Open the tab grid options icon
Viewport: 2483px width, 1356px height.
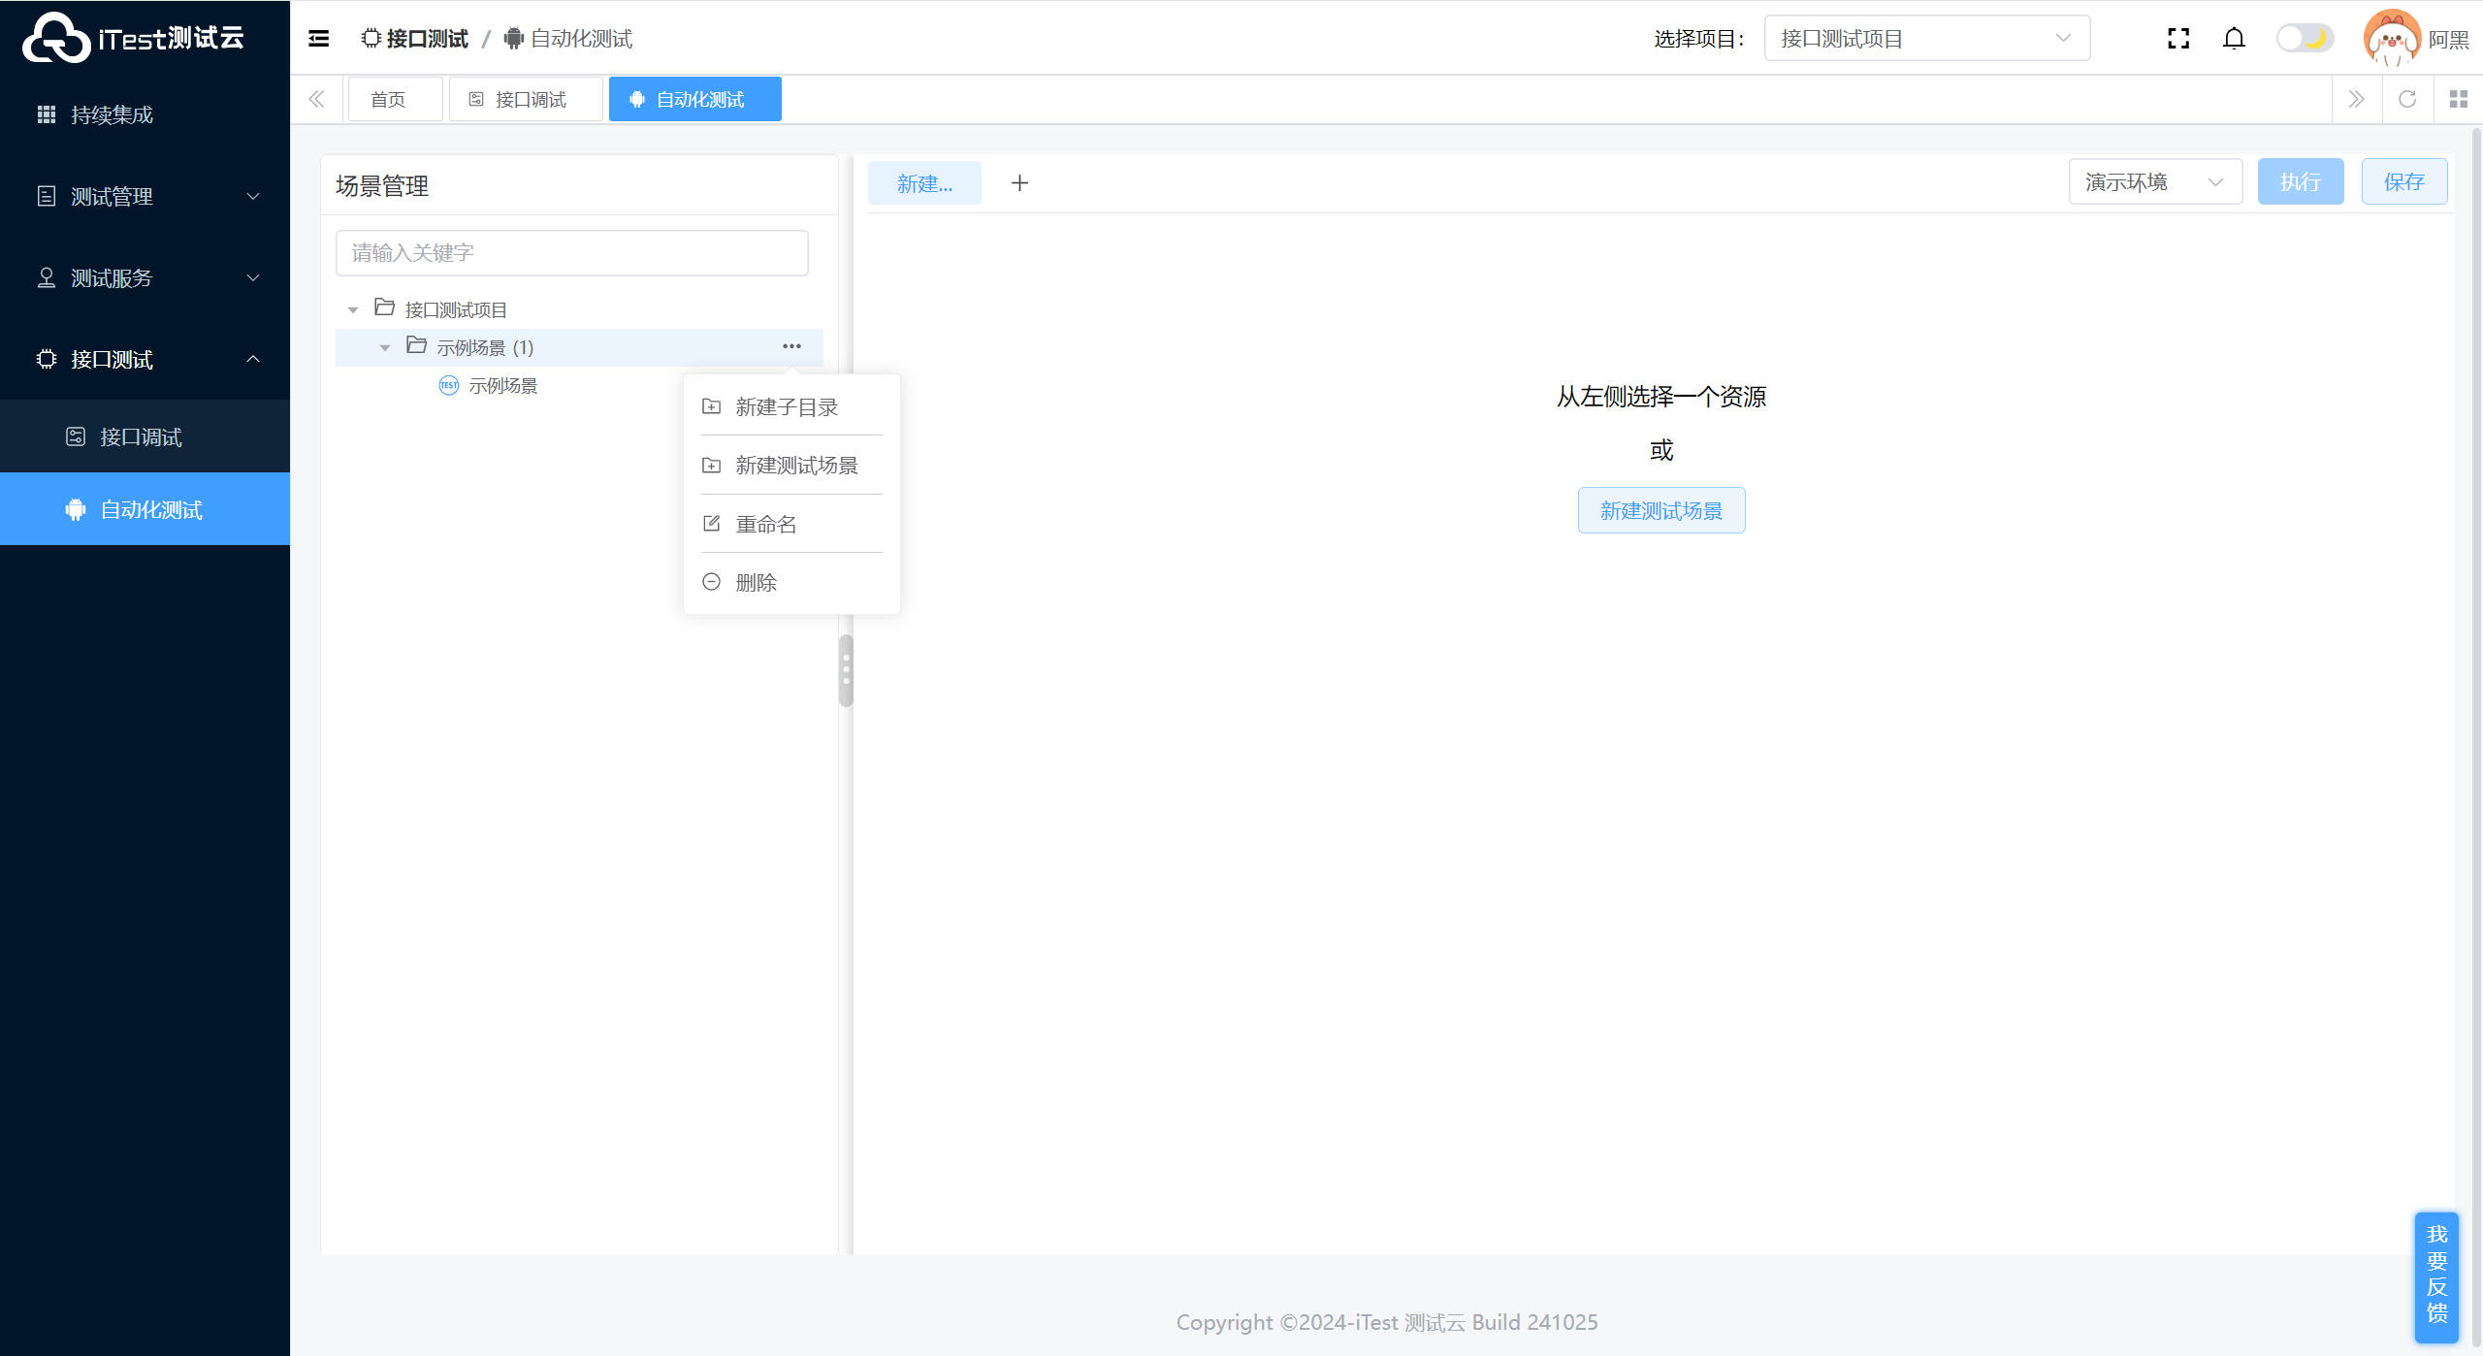point(2458,99)
